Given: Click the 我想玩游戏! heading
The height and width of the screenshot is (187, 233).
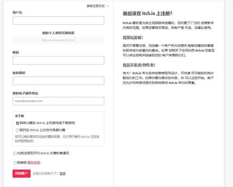Looking at the screenshot, I should pos(132,37).
